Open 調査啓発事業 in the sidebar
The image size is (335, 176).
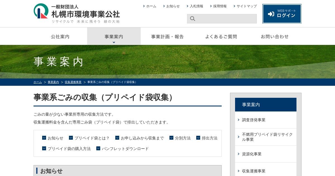pyautogui.click(x=266, y=120)
